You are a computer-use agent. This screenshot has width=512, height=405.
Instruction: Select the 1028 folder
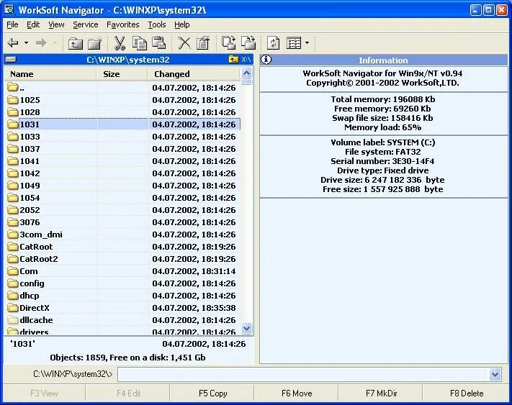pos(122,112)
